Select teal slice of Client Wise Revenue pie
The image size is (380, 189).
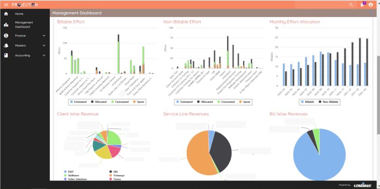(98, 145)
